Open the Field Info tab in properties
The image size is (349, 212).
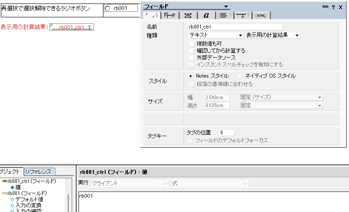pos(152,15)
